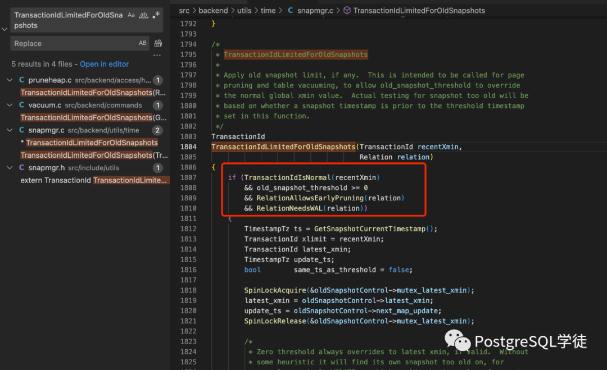607x370 pixels.
Task: Click the Open in editor link
Action: coord(104,64)
